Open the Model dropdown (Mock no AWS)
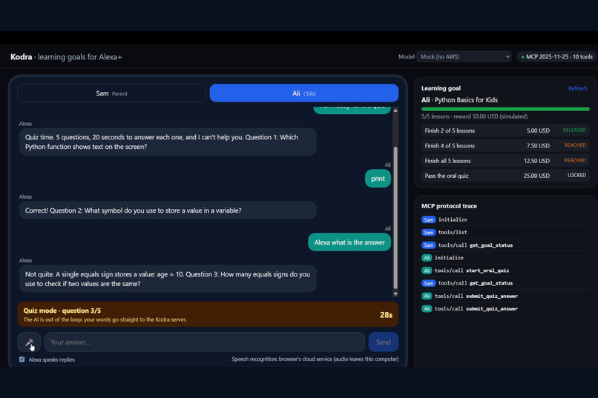 pyautogui.click(x=464, y=57)
